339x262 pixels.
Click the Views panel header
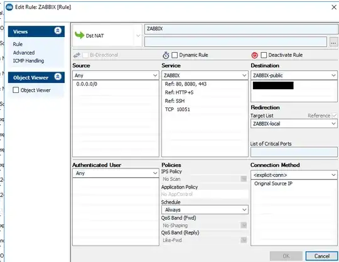tap(36, 31)
